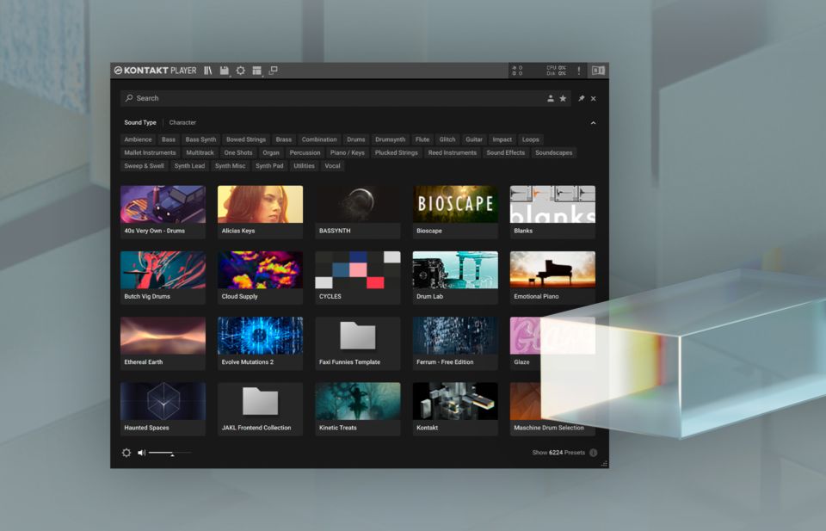826x531 pixels.
Task: Select the Bass Synth tag
Action: pyautogui.click(x=200, y=139)
